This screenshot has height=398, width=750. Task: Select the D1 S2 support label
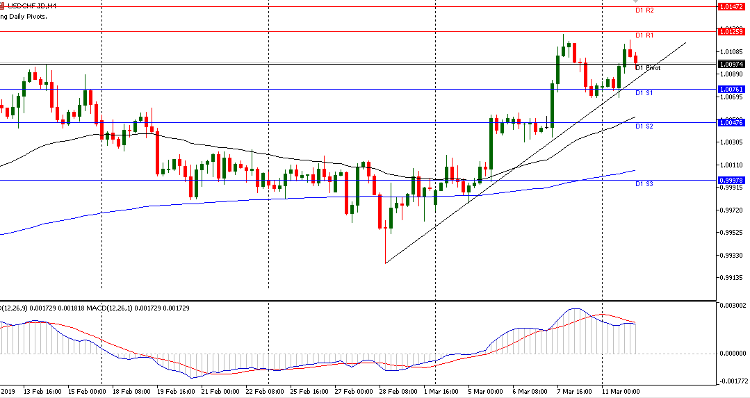(x=644, y=126)
